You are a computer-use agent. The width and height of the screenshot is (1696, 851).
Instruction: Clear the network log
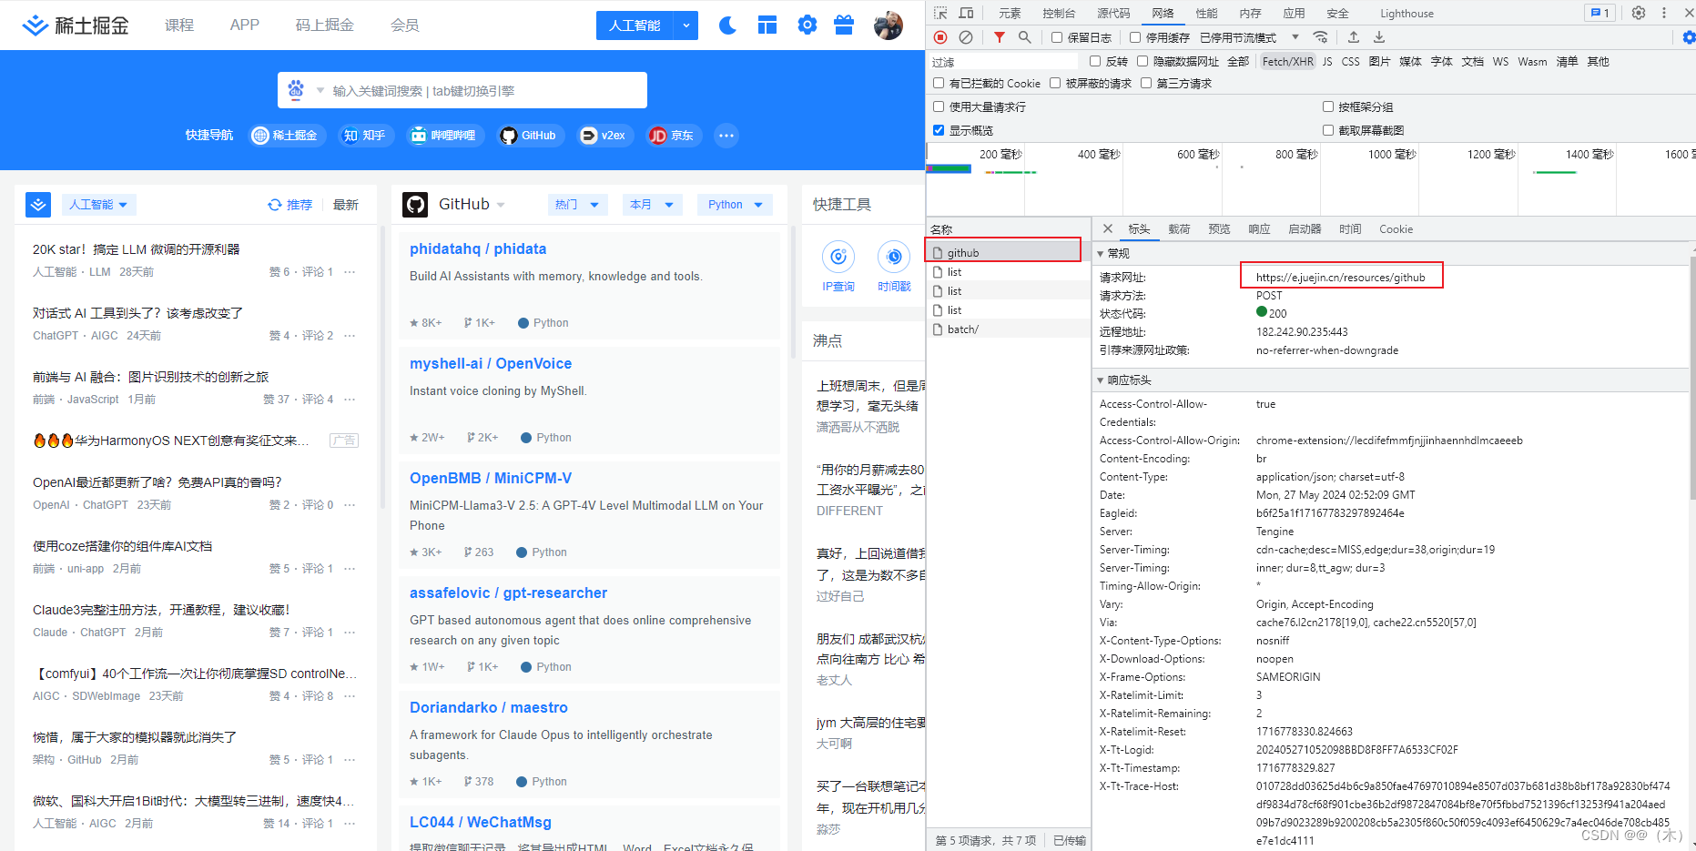pyautogui.click(x=966, y=37)
